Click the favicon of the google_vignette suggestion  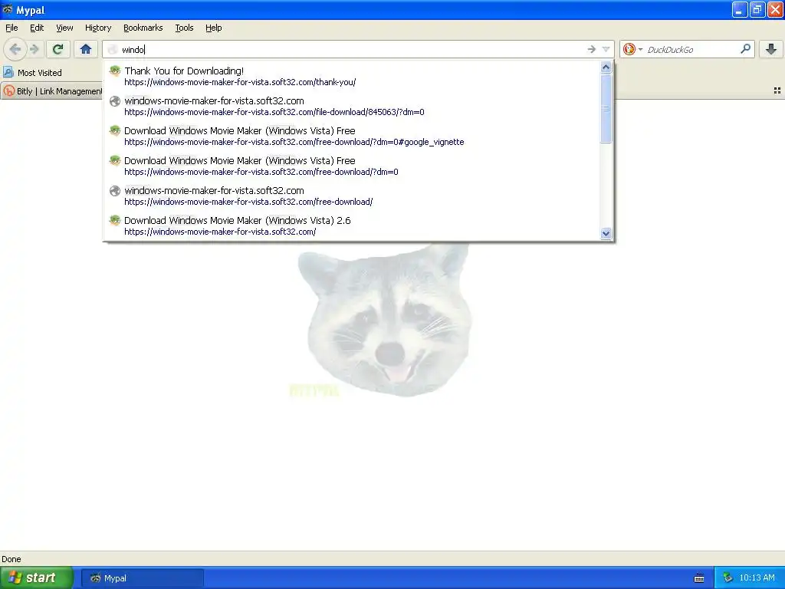click(x=115, y=130)
